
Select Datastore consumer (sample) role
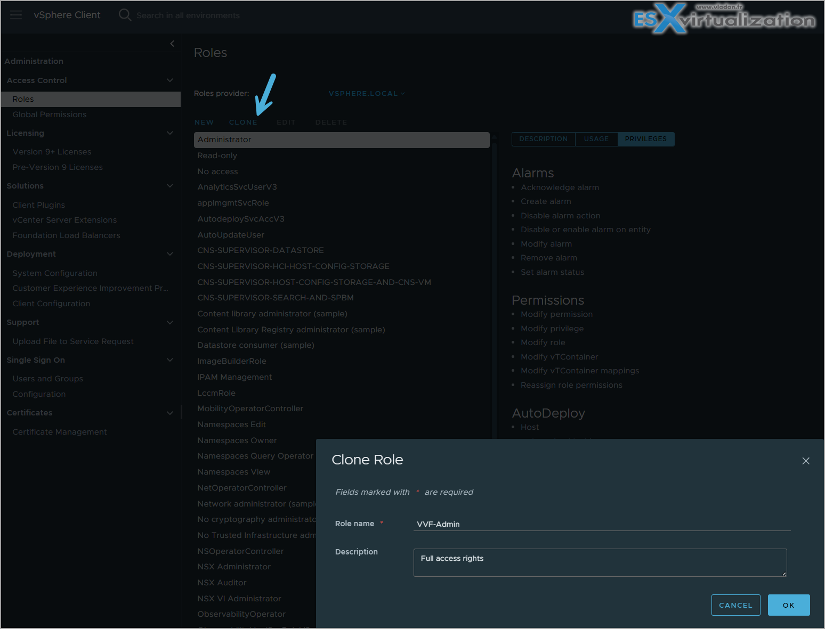[256, 345]
